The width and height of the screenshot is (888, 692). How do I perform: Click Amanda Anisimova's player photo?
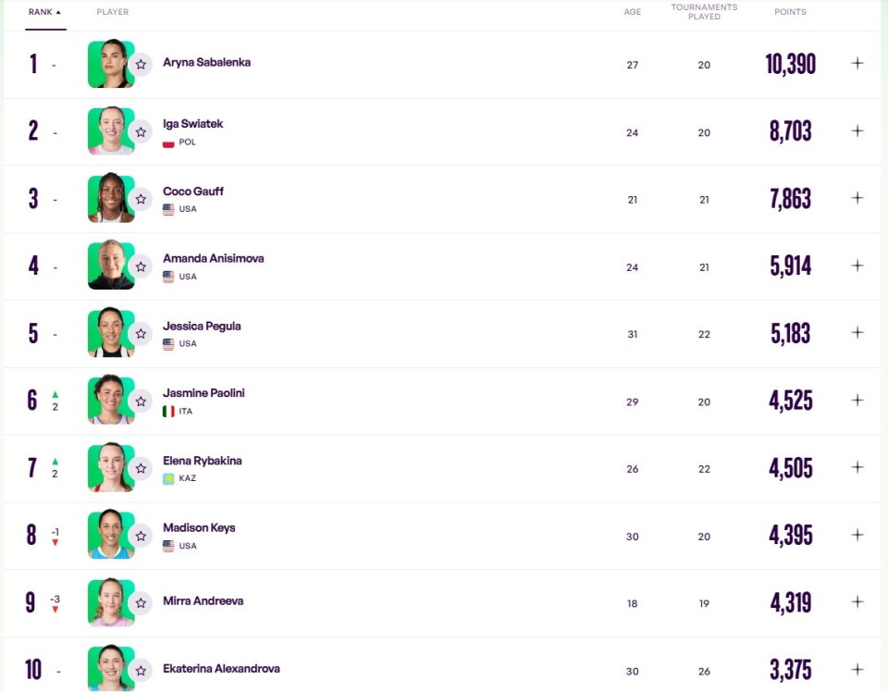(x=110, y=266)
